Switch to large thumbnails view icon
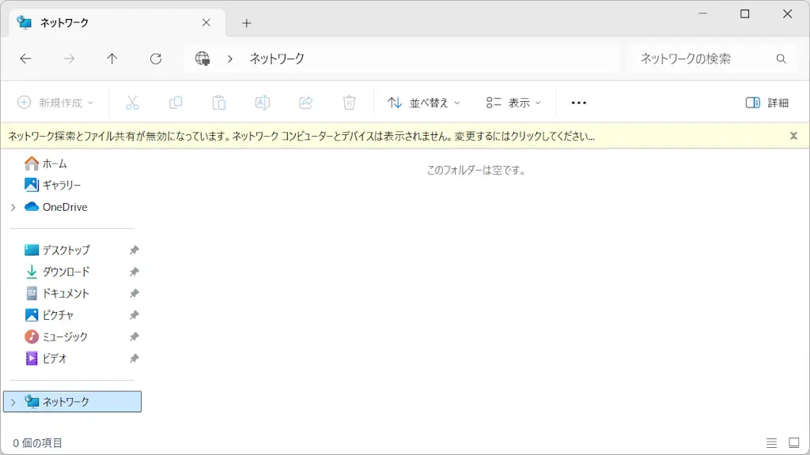 pyautogui.click(x=794, y=443)
